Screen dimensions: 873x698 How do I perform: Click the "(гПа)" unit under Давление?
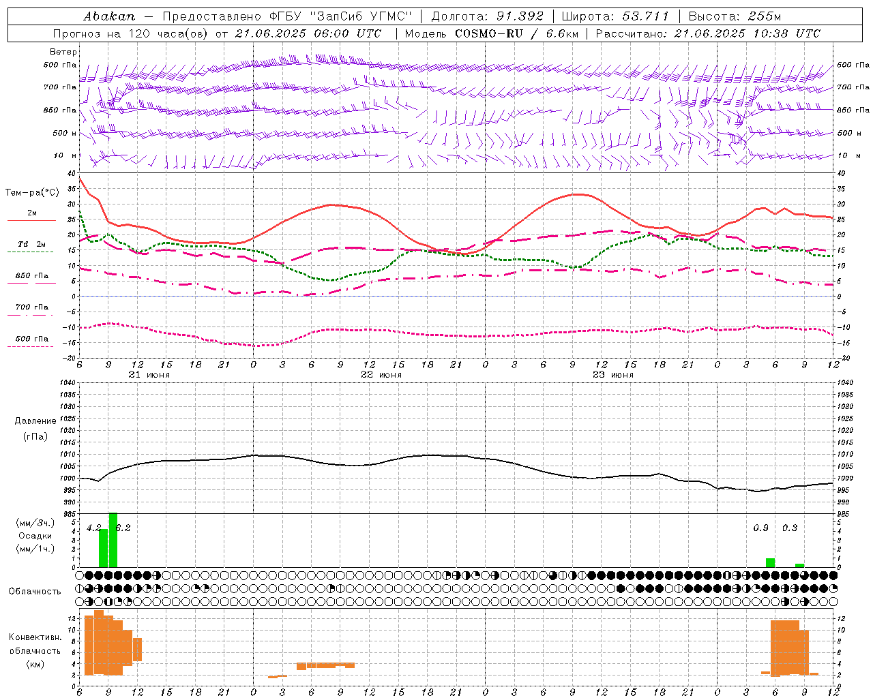35,437
